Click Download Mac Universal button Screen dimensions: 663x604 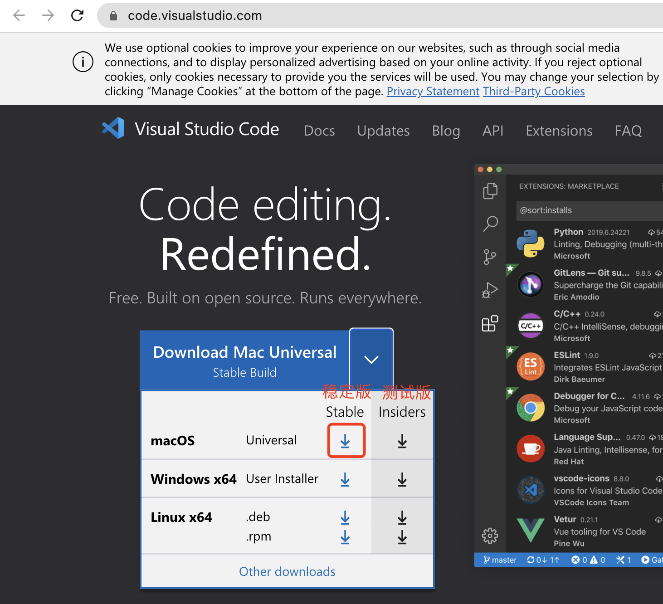point(245,360)
